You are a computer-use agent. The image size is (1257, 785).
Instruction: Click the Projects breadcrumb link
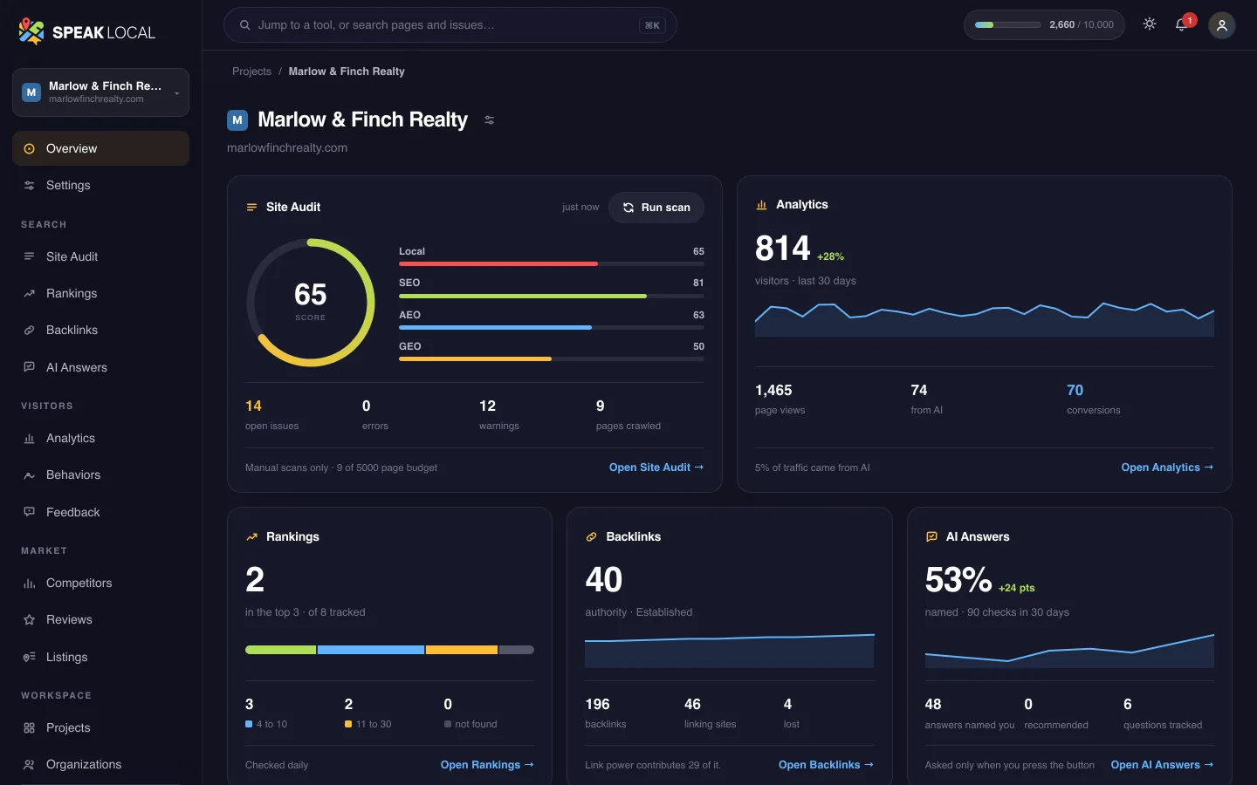(251, 72)
